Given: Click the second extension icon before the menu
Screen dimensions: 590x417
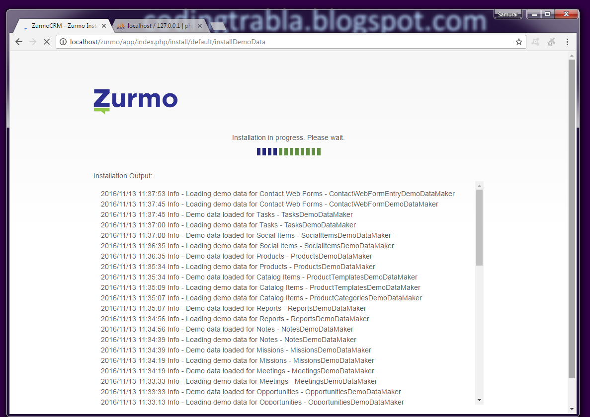Looking at the screenshot, I should tap(551, 42).
